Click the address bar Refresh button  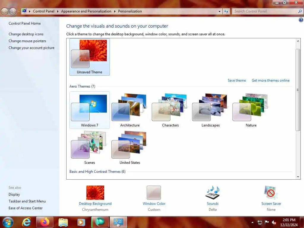click(x=226, y=12)
